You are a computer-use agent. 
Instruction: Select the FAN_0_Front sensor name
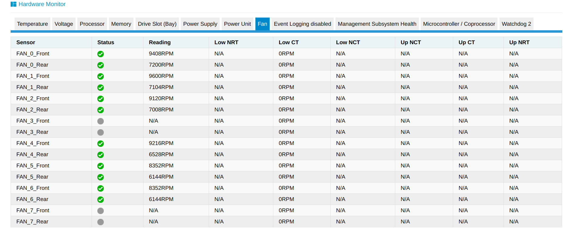pyautogui.click(x=33, y=54)
